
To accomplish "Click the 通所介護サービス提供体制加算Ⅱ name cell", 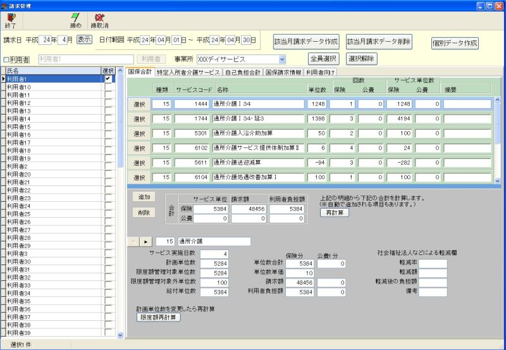I will [258, 148].
